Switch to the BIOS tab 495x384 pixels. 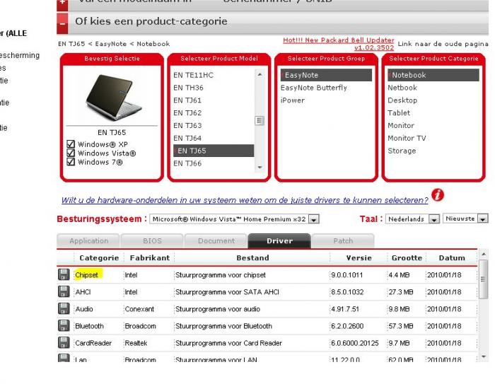click(x=152, y=241)
